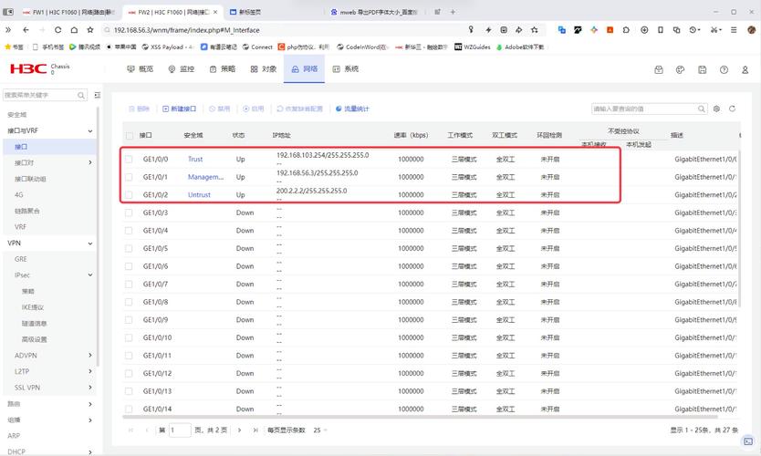The image size is (761, 456).
Task: Open the console icon at bottom right
Action: (748, 441)
